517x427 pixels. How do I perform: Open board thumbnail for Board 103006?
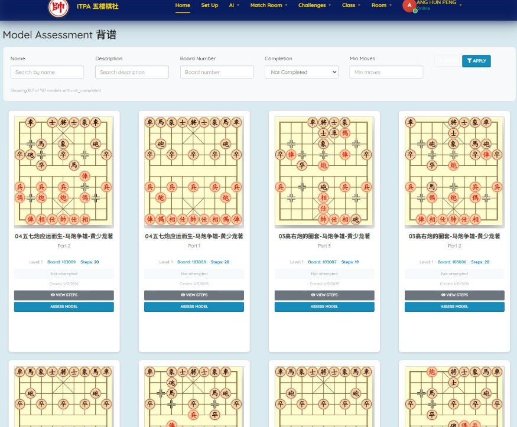[454, 172]
